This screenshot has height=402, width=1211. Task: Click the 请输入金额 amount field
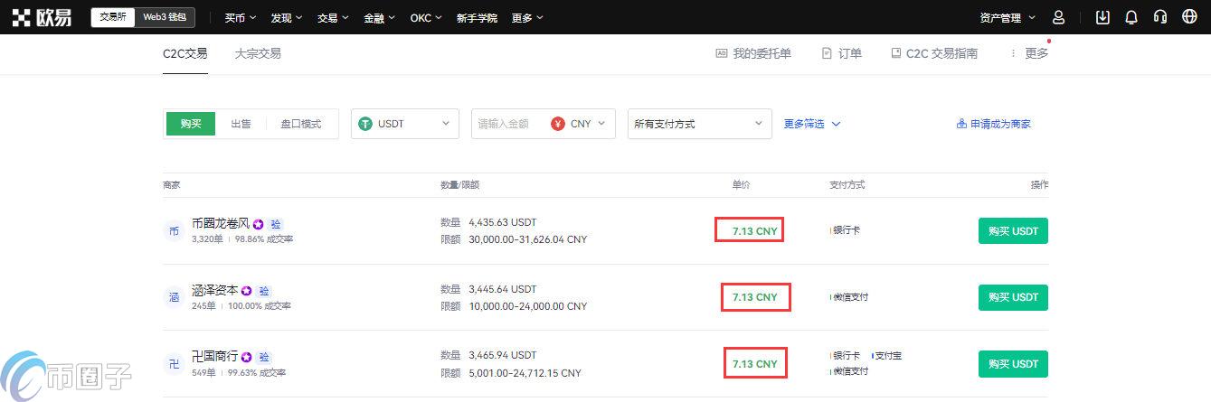pyautogui.click(x=506, y=124)
